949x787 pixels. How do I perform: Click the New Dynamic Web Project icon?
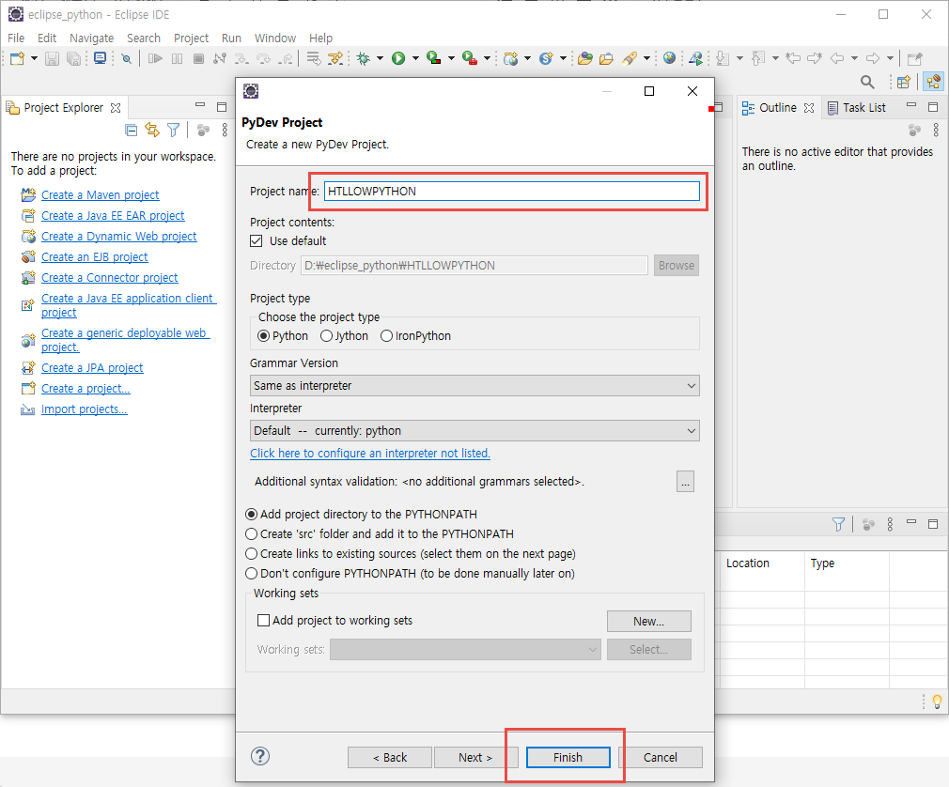click(511, 58)
